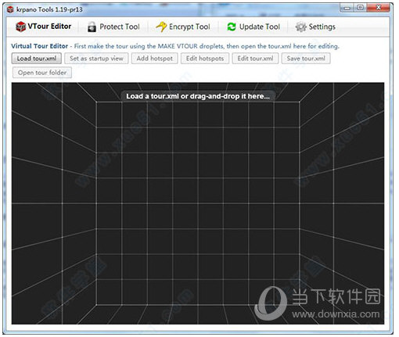Click the VTour Editor cube icon
Screen dimensions: 399x337
[x=20, y=27]
